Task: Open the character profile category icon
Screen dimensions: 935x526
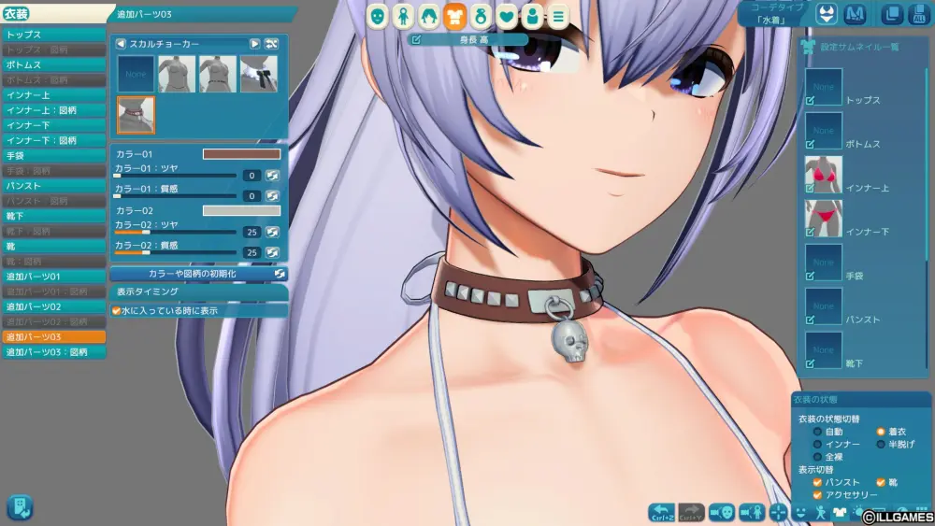Action: coord(533,17)
